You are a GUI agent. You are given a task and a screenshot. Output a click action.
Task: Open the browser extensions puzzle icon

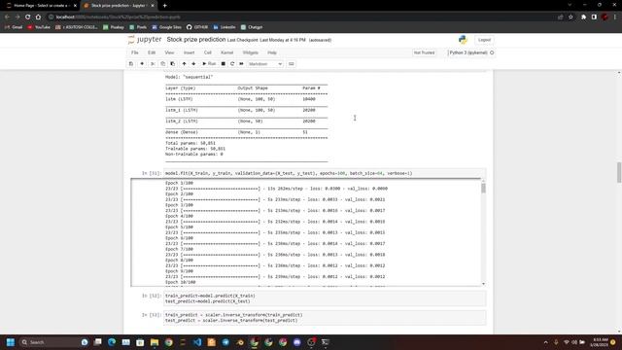583,17
